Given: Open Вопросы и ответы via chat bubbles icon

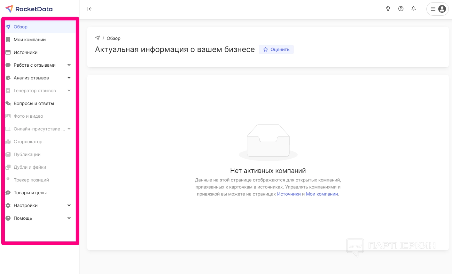Looking at the screenshot, I should 8,103.
